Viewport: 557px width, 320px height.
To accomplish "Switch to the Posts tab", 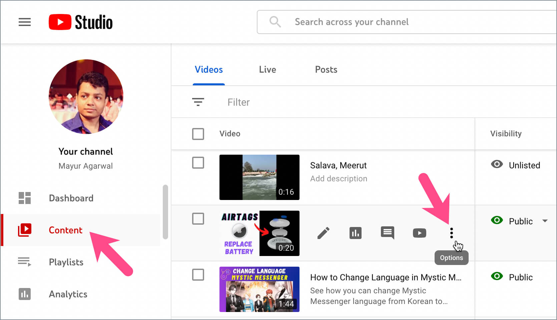I will coord(326,70).
